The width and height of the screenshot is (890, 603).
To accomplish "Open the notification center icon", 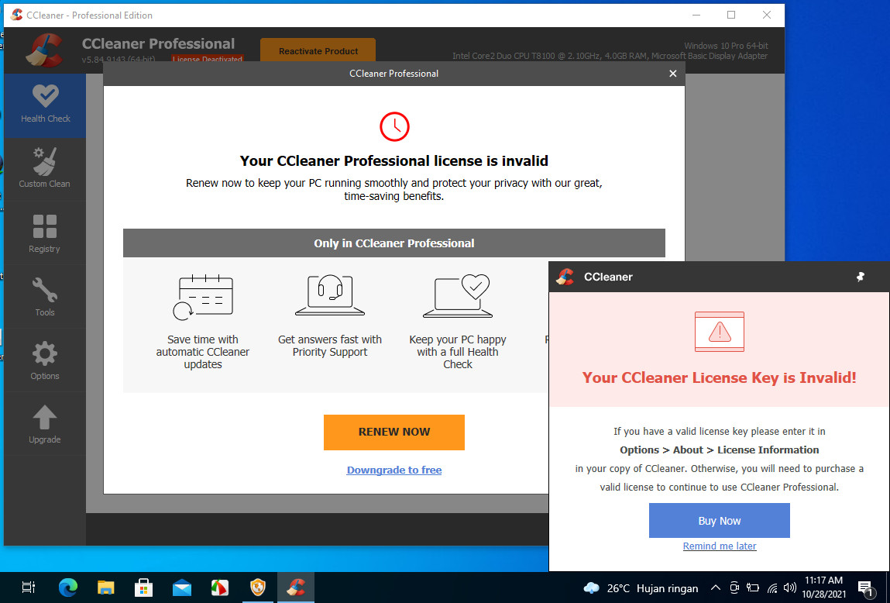I will coord(865,588).
